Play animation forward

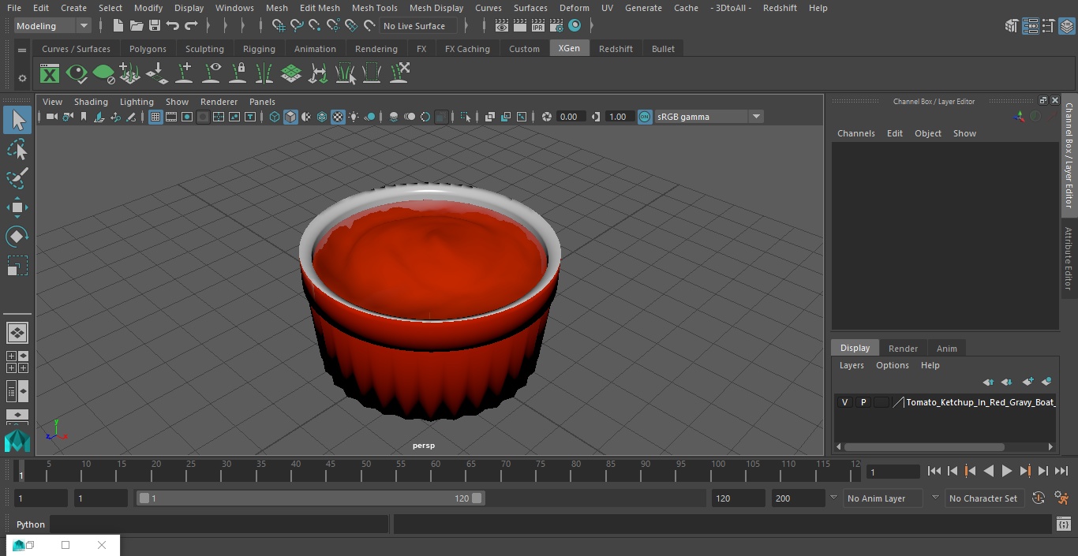click(x=1007, y=471)
